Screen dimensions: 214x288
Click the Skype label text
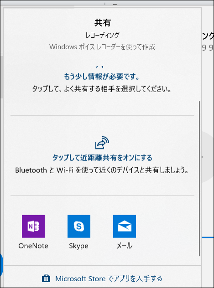78,246
